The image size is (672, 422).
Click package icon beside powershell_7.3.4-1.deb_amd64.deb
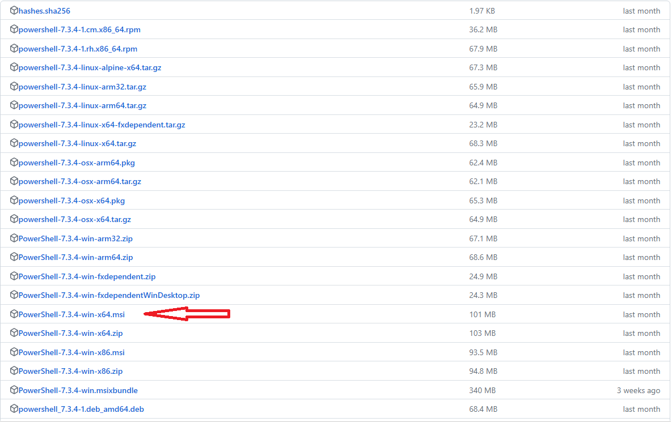[x=14, y=409]
